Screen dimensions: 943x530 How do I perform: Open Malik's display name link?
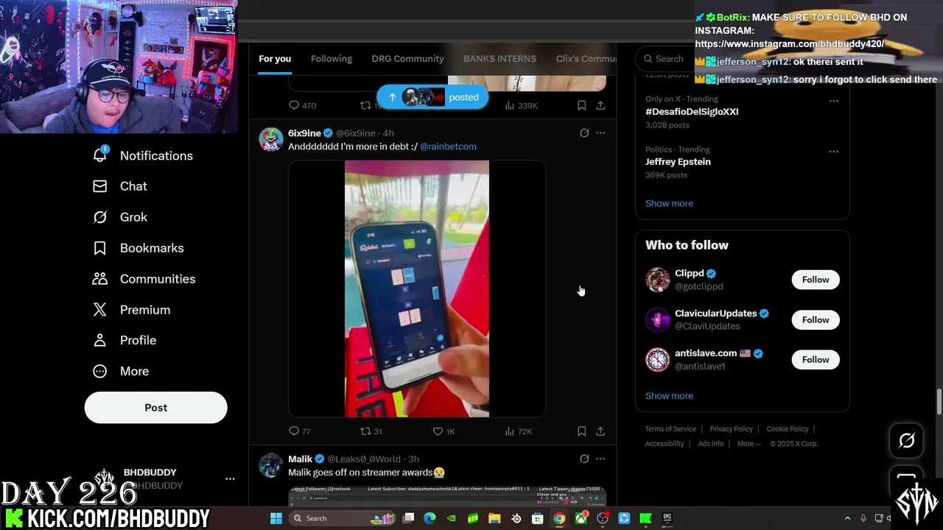pyautogui.click(x=301, y=459)
